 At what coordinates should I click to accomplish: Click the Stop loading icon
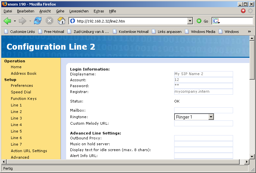pyautogui.click(x=49, y=21)
